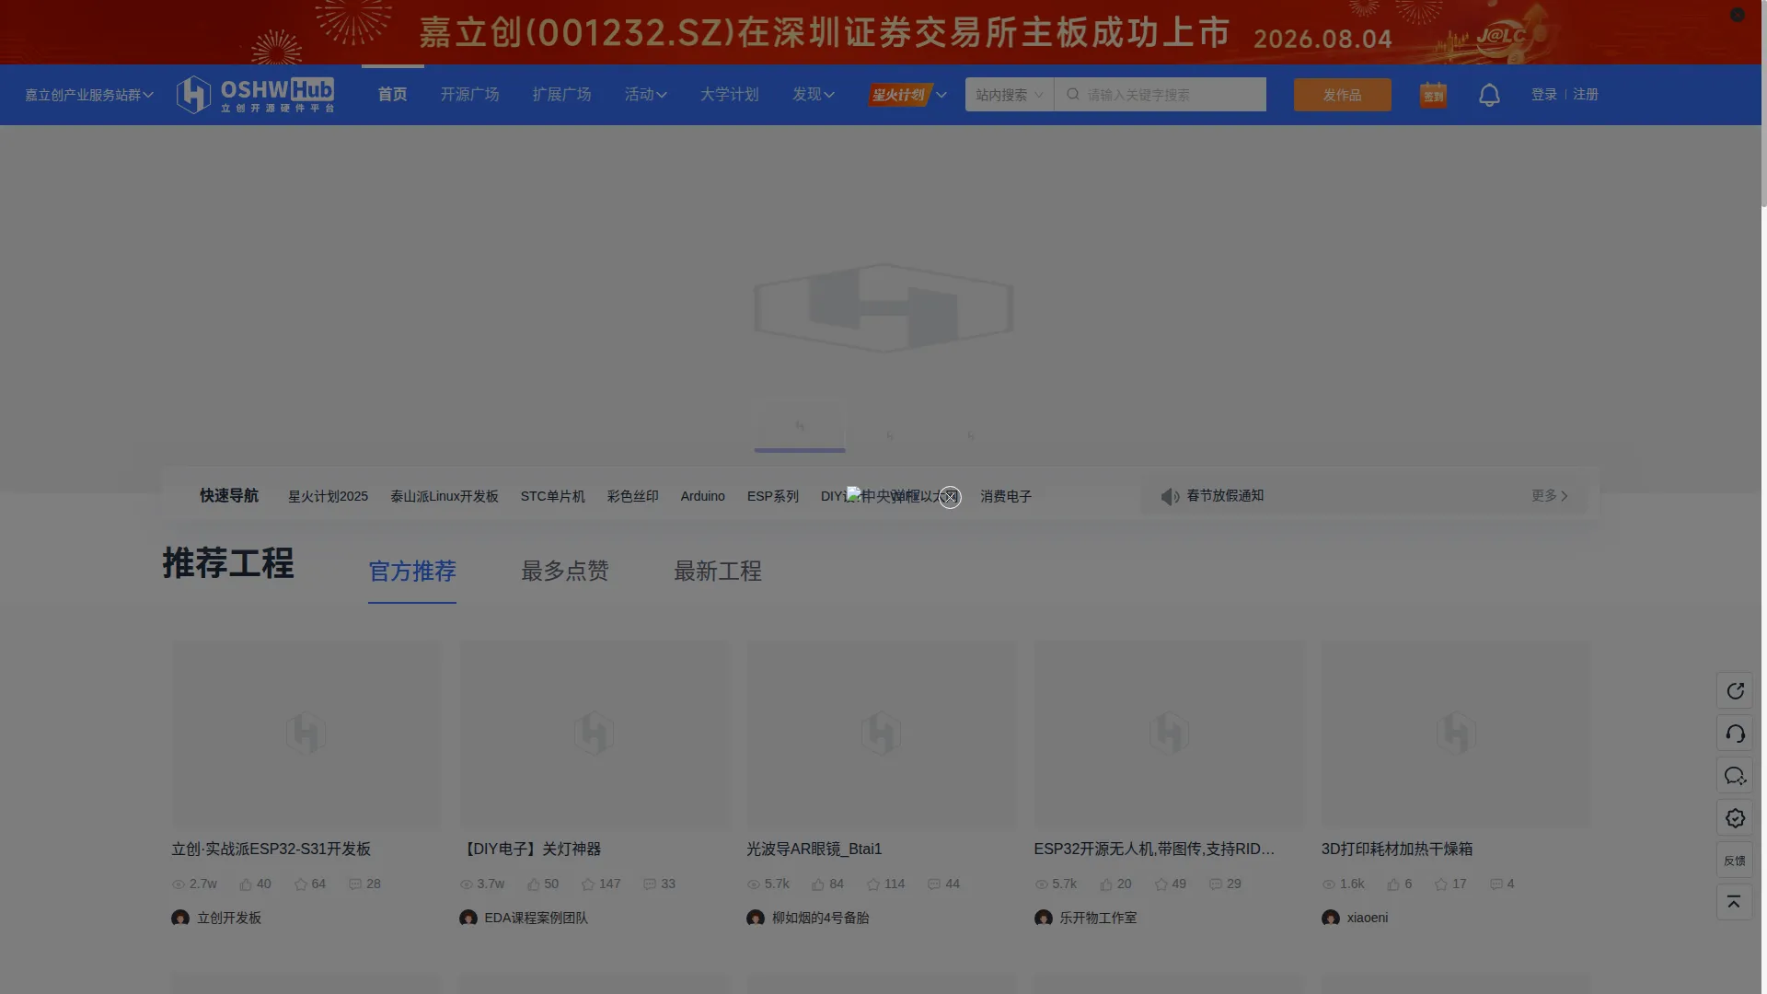Select first carousel slide indicator
The width and height of the screenshot is (1767, 994).
pos(800,427)
